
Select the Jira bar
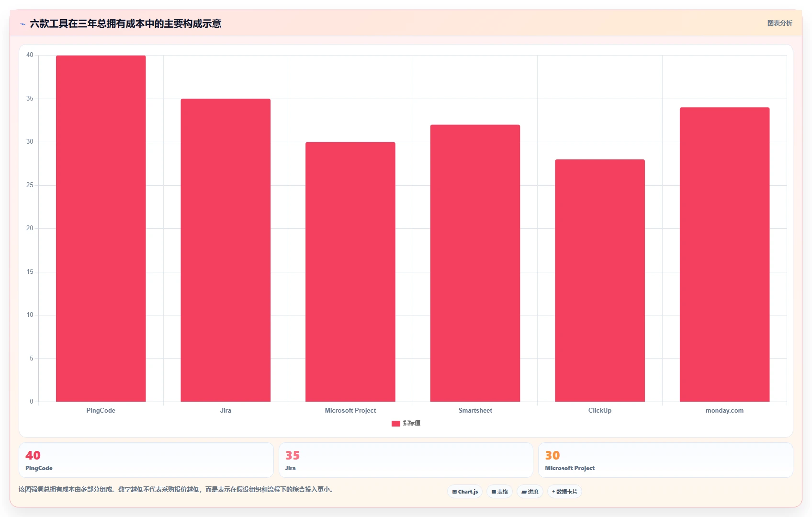[226, 250]
